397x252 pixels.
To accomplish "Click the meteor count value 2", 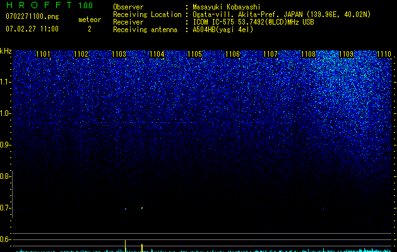I will coord(90,29).
